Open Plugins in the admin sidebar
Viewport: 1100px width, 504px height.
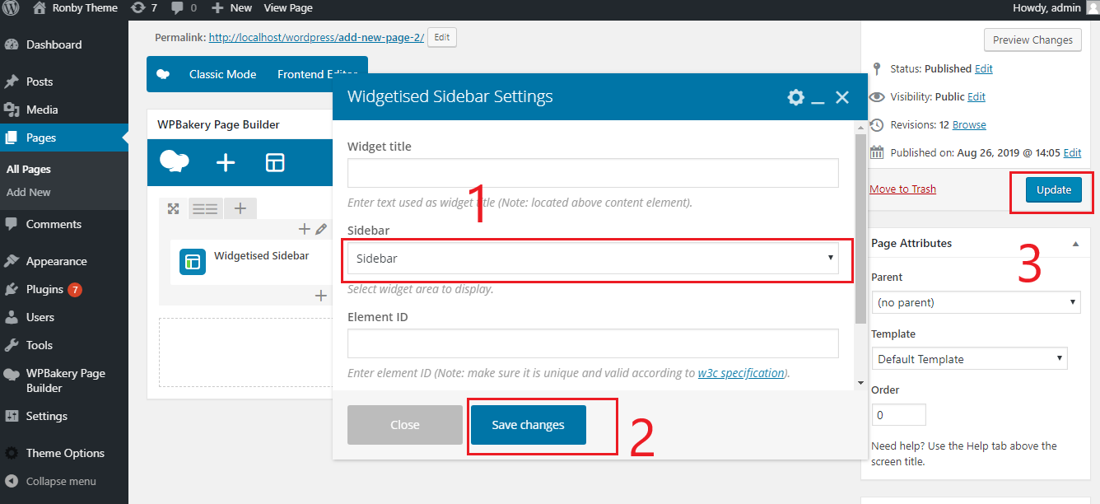pos(44,289)
